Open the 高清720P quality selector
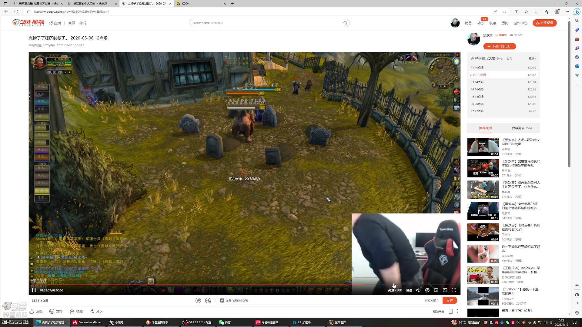Screen dimensions: 582x327 point(395,290)
